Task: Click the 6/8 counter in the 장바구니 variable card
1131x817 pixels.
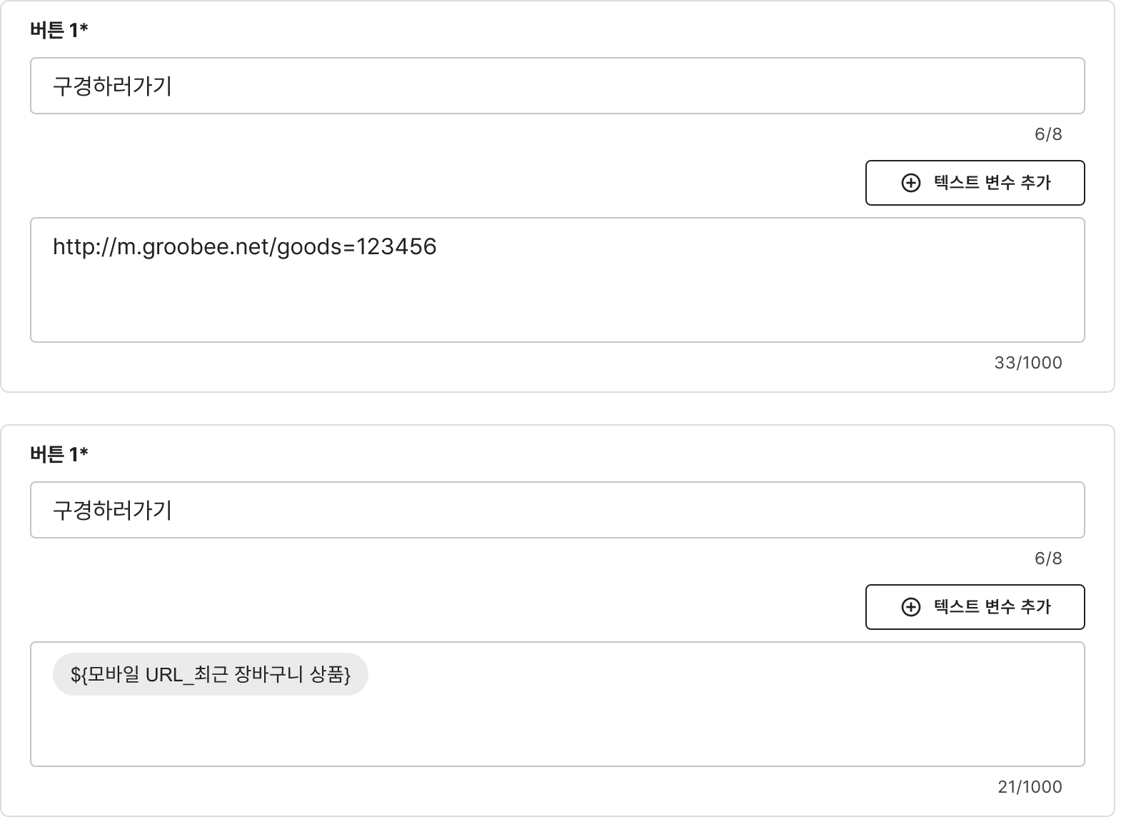Action: pyautogui.click(x=1047, y=558)
